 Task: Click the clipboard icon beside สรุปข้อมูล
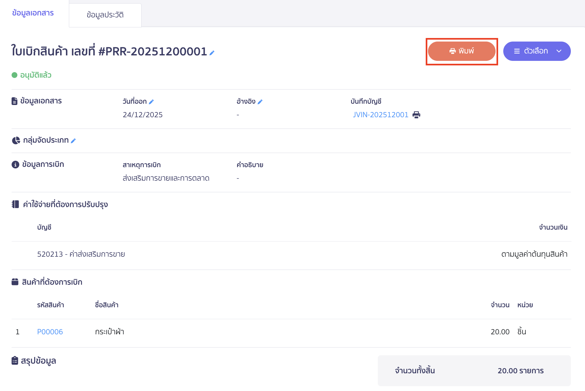coord(15,361)
